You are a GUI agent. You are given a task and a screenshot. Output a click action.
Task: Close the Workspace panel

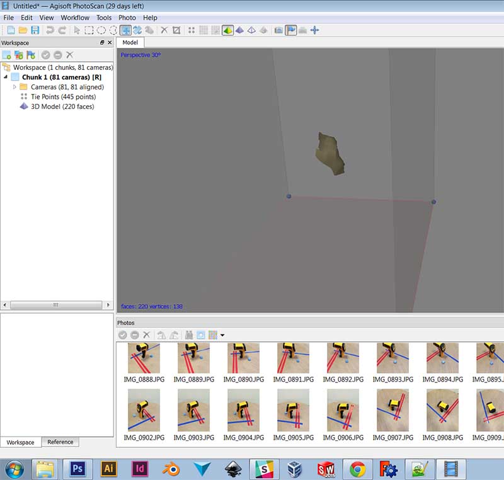coord(110,42)
